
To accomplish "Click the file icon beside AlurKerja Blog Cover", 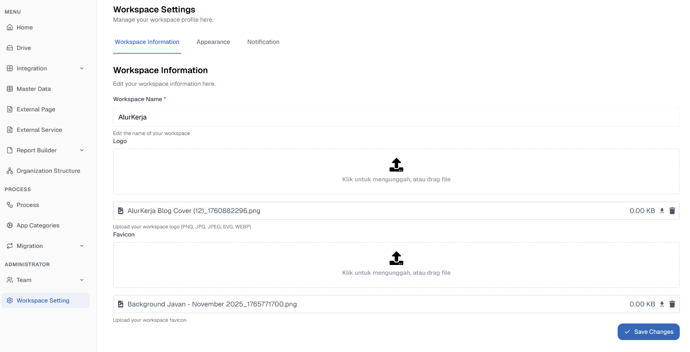I will pyautogui.click(x=121, y=211).
